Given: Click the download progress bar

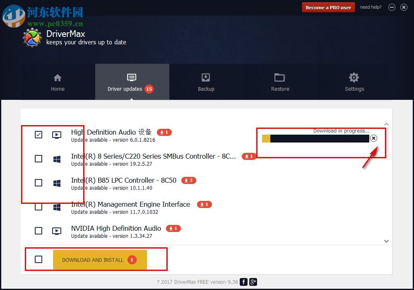Looking at the screenshot, I should click(x=315, y=138).
